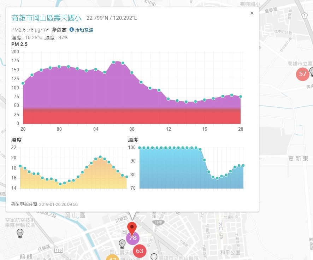The image size is (313, 260).
Task: Click the coordinates 22.799°N / 120.292°E
Action: point(112,18)
